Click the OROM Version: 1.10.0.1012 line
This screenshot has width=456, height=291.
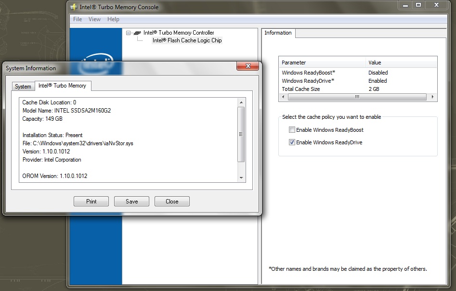[55, 176]
